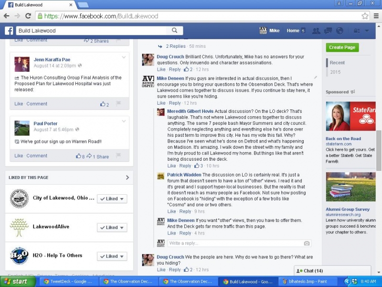Image resolution: width=382 pixels, height=287 pixels.
Task: Expand options chevron on Jenn Karaffa Pae post
Action: (124, 58)
